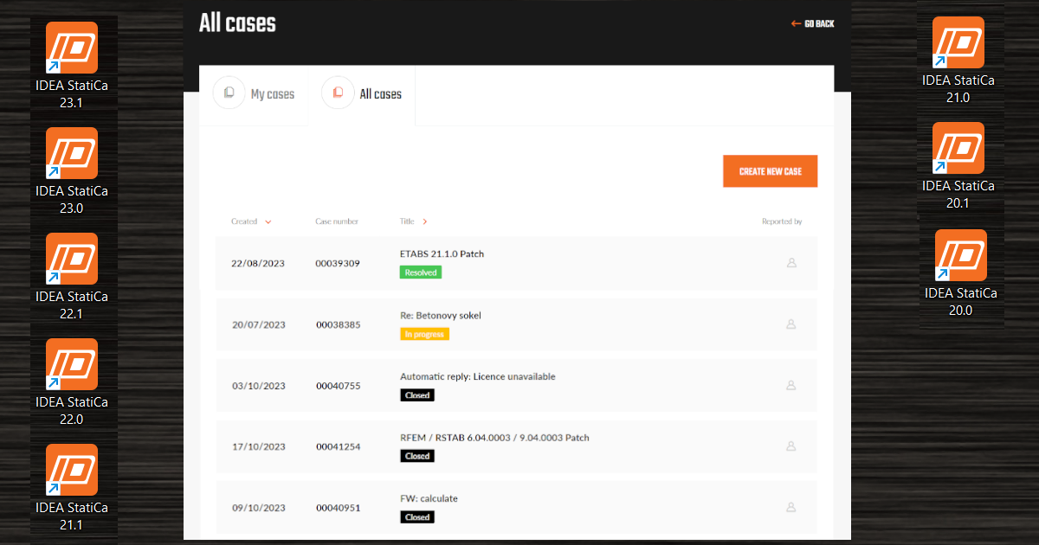Open IDEA StatiCa 23.0 desktop shortcut
The image size is (1039, 545).
(x=72, y=171)
